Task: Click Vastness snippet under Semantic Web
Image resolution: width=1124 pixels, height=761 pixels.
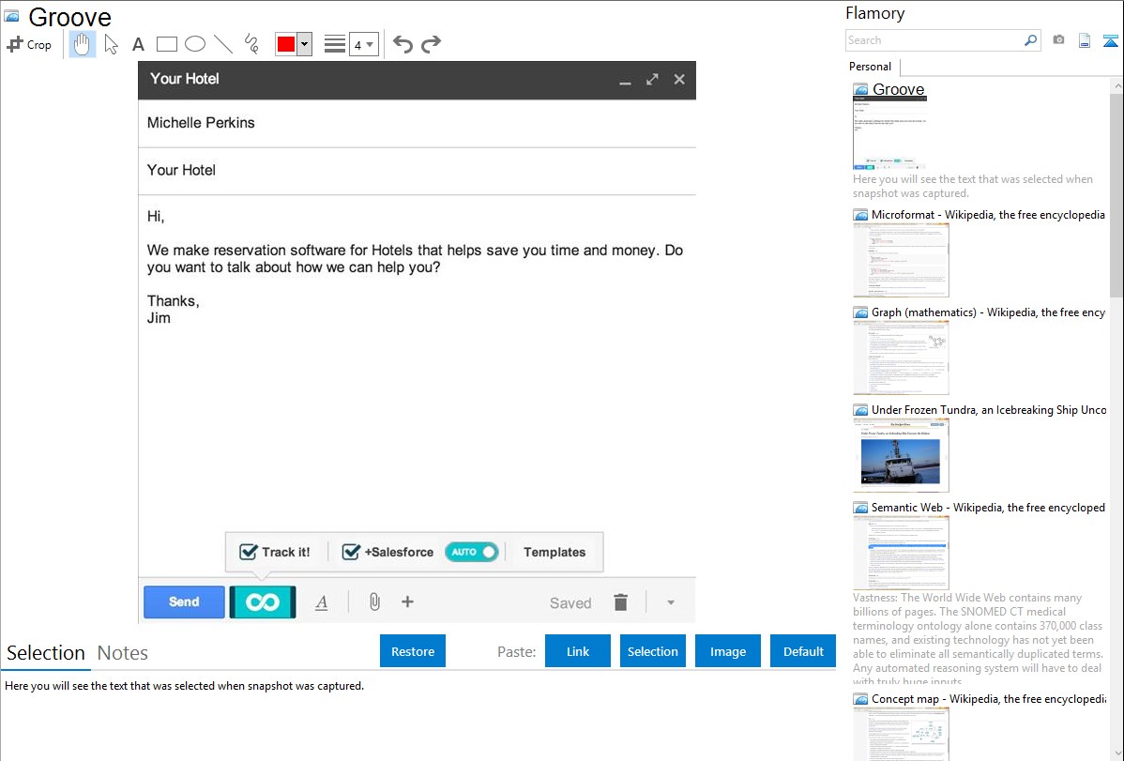Action: 978,639
